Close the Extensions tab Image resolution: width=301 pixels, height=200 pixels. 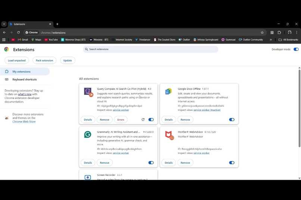point(50,24)
